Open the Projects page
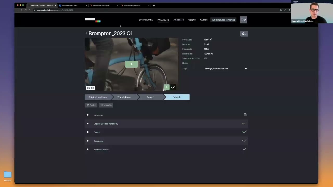The image size is (333, 187). click(x=163, y=20)
